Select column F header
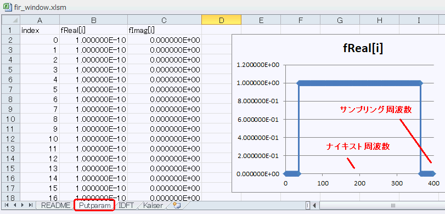This screenshot has width=445, height=214. [x=300, y=20]
